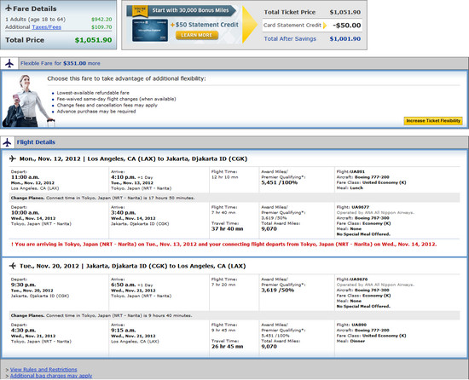Open Additional bag charges may apply link
469x380 pixels.
51,376
